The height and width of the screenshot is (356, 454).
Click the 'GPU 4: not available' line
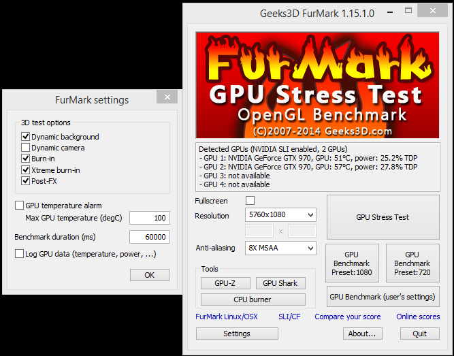234,184
